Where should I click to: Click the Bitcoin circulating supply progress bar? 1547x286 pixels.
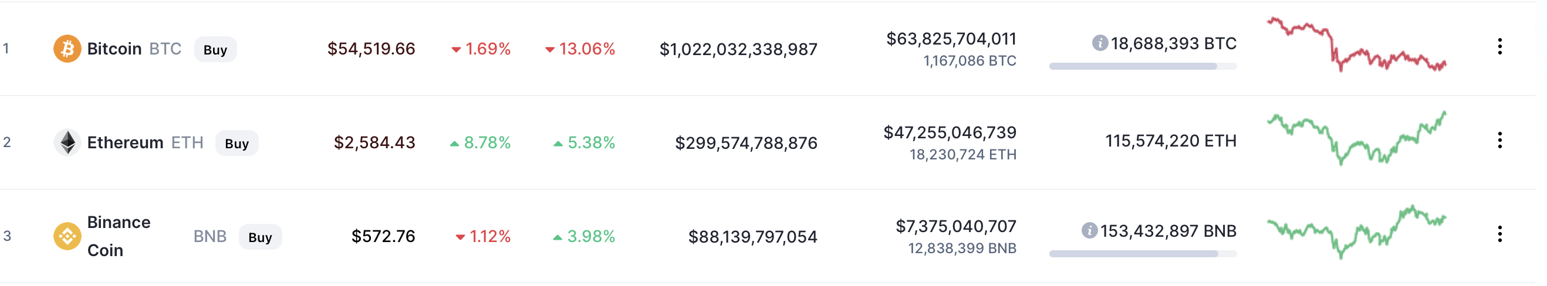1142,67
